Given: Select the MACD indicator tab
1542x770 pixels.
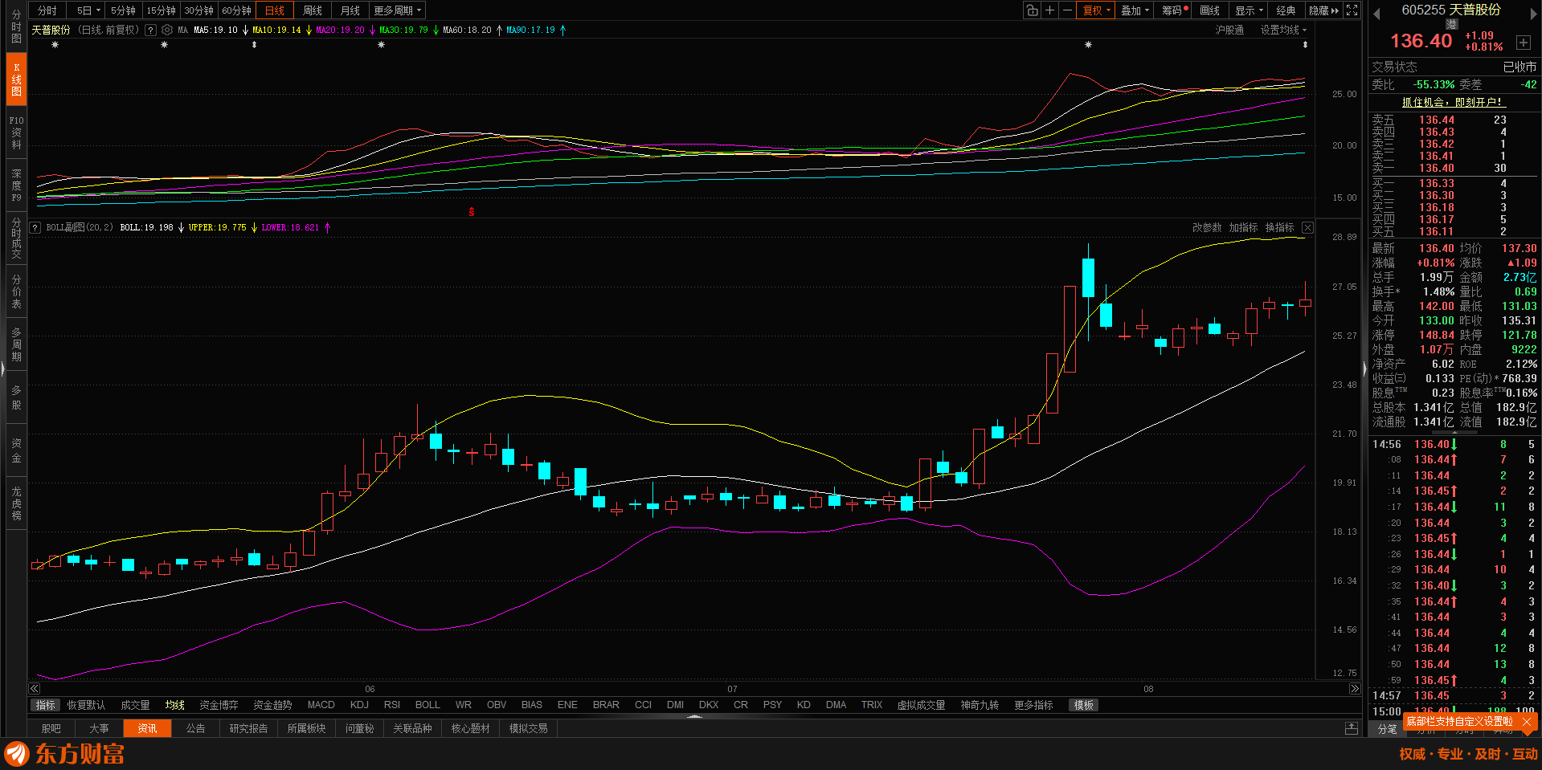Looking at the screenshot, I should 321,705.
